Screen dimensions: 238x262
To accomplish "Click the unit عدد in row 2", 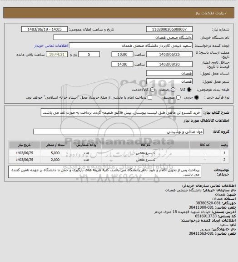I will pyautogui.click(x=86, y=160).
